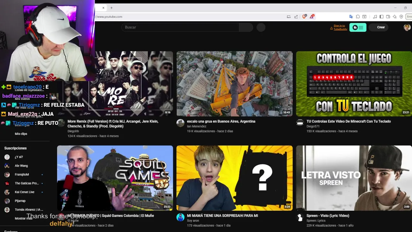Click the Suscripciones section heading
The width and height of the screenshot is (412, 232).
click(15, 148)
